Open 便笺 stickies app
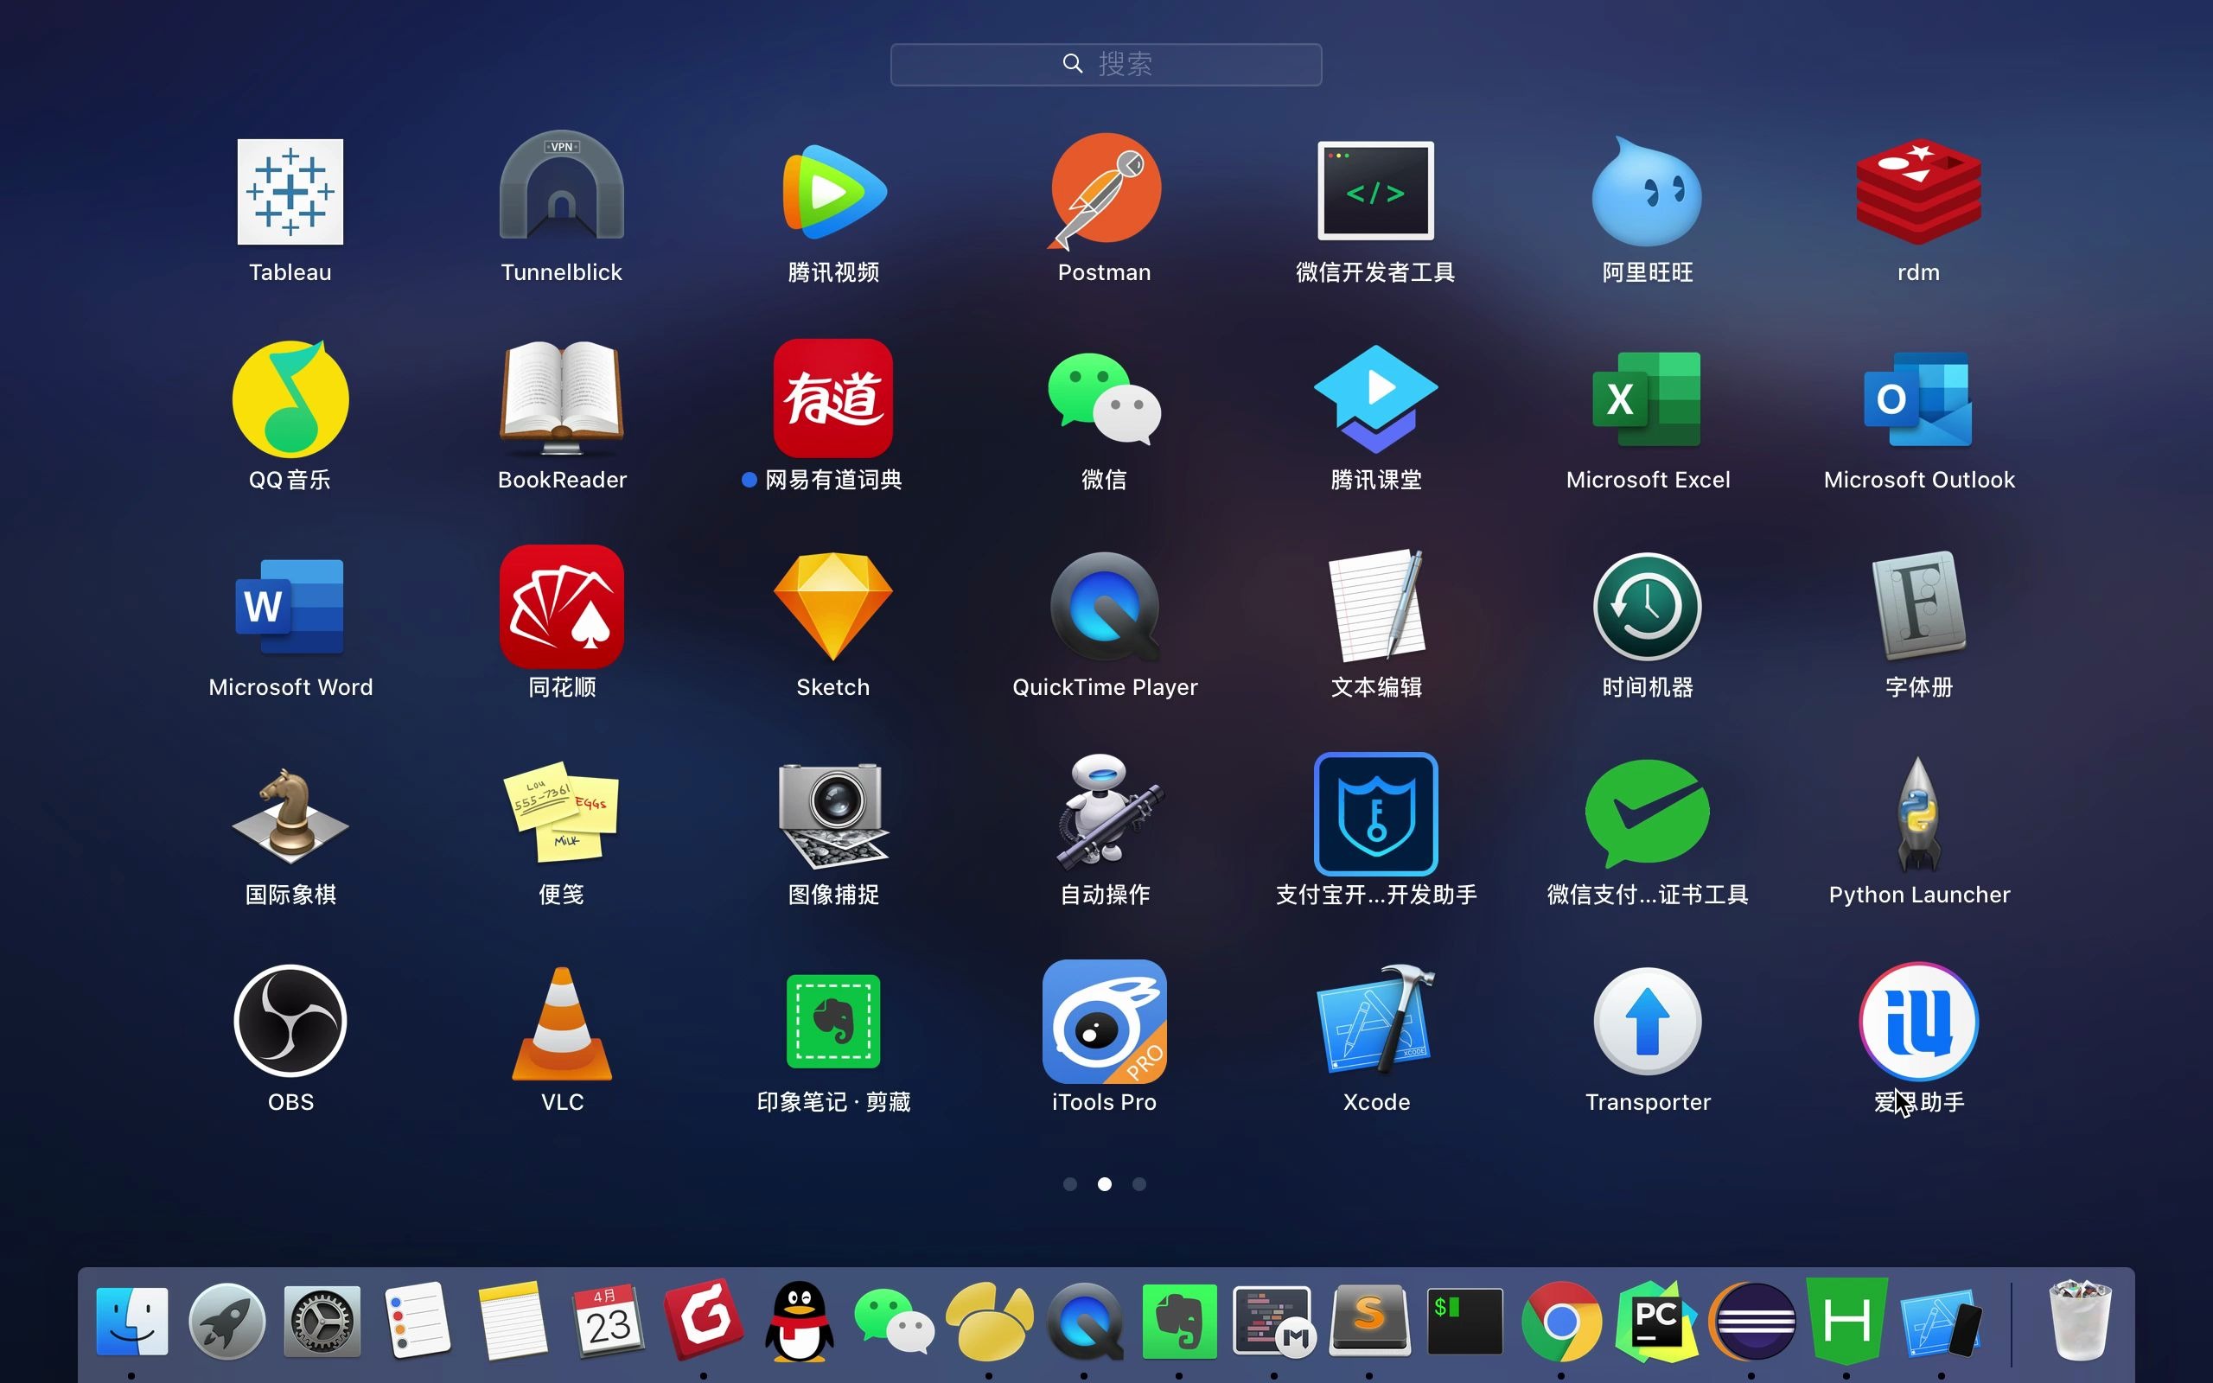The width and height of the screenshot is (2213, 1383). point(562,814)
